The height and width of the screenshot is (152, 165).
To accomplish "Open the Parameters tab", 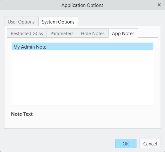I will pos(62,33).
